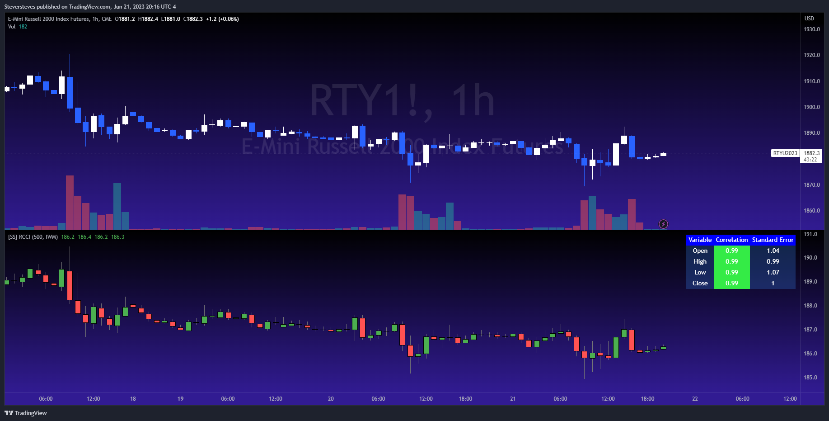Click the 1930.0 price axis label
The height and width of the screenshot is (421, 829).
(x=811, y=29)
